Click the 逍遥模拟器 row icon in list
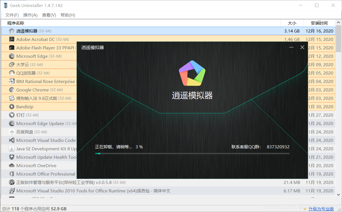This screenshot has height=212, width=342. click(12, 31)
